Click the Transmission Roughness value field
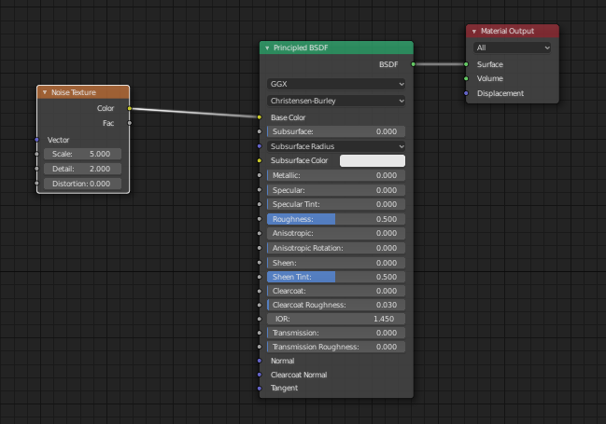606x424 pixels. tap(336, 347)
